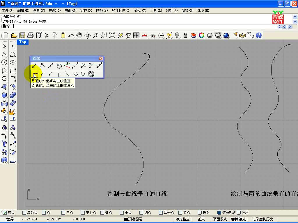Click the lock objects padlock icon
Image resolution: width=298 pixels, height=223 pixels.
click(x=185, y=35)
